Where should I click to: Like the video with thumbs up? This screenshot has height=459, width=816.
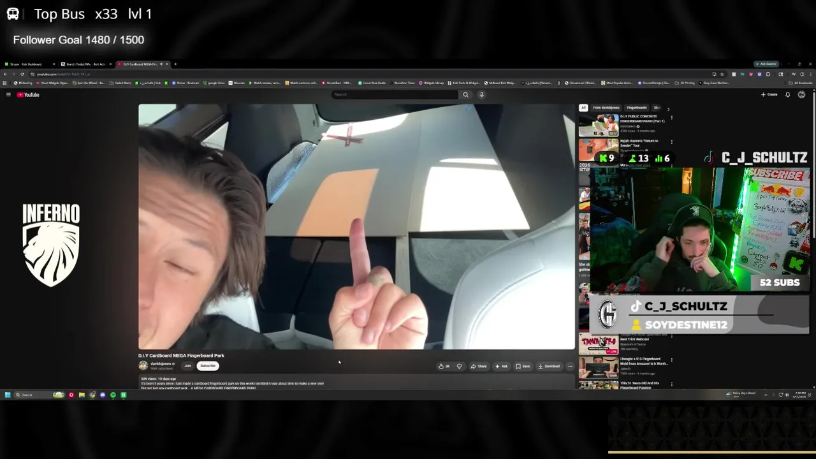[x=445, y=366]
